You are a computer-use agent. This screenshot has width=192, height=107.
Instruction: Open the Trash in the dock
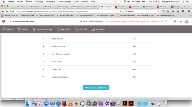[x=163, y=103]
